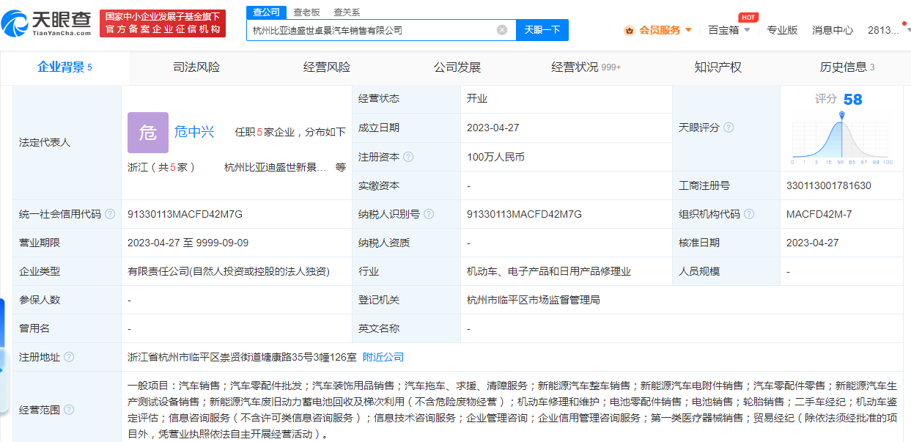Click the 危 avatar badge

(148, 133)
